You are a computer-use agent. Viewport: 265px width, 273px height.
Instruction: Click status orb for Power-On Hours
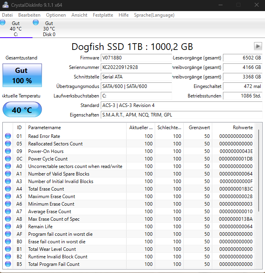pos(8,151)
